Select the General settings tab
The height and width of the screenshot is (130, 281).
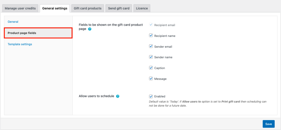(55, 8)
